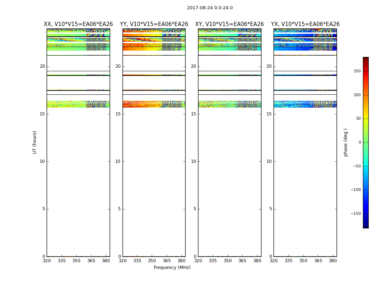Click the 350 frequency tick under the XX panel
This screenshot has width=374, height=285.
tap(77, 261)
